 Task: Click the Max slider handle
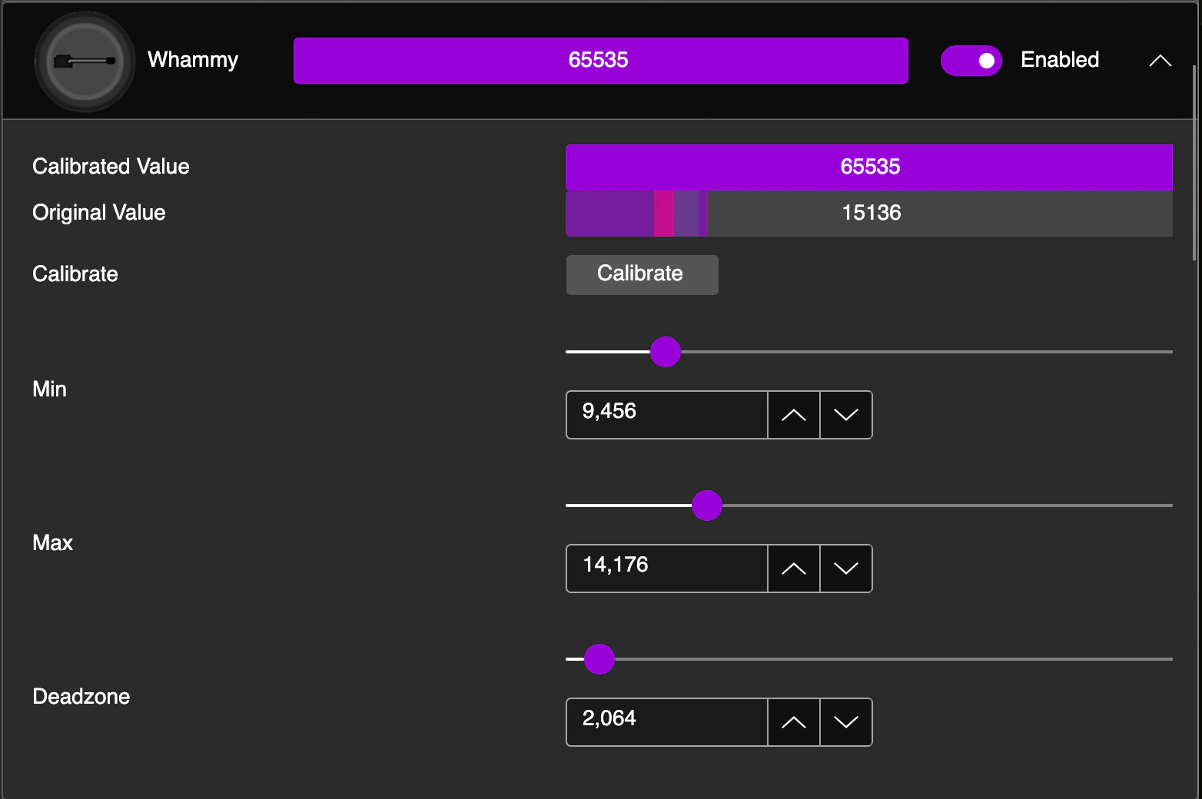[707, 506]
